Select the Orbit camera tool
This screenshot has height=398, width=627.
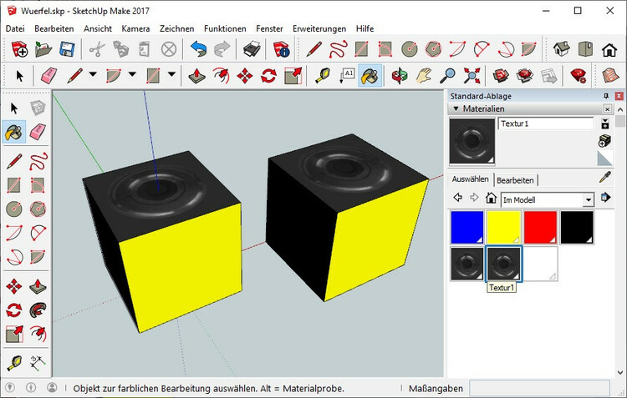400,77
